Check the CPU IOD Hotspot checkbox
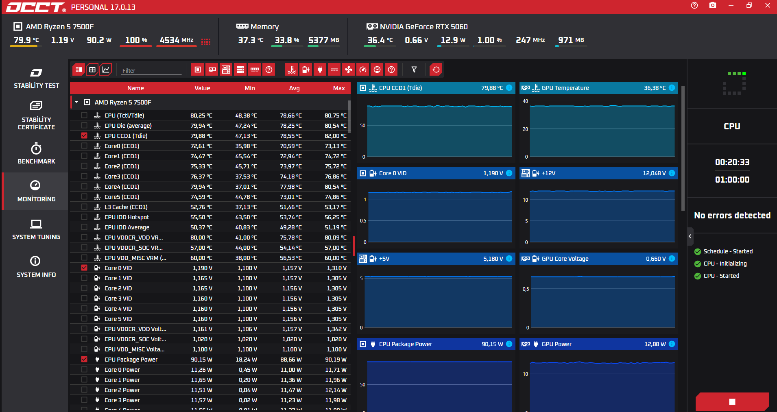Viewport: 777px width, 412px height. (x=84, y=217)
